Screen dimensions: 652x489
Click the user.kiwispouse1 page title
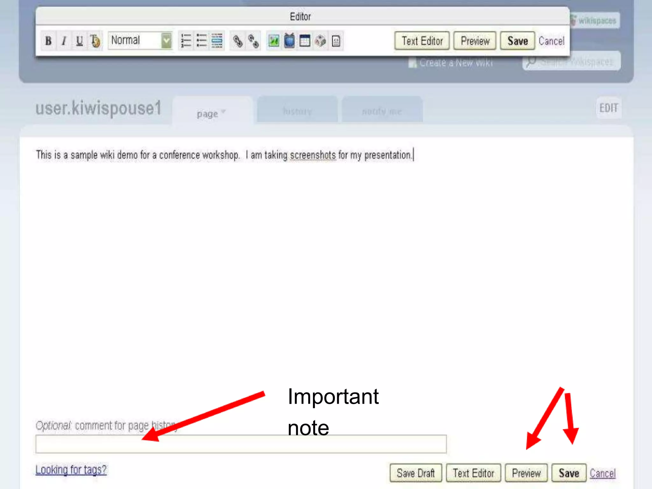(x=98, y=108)
